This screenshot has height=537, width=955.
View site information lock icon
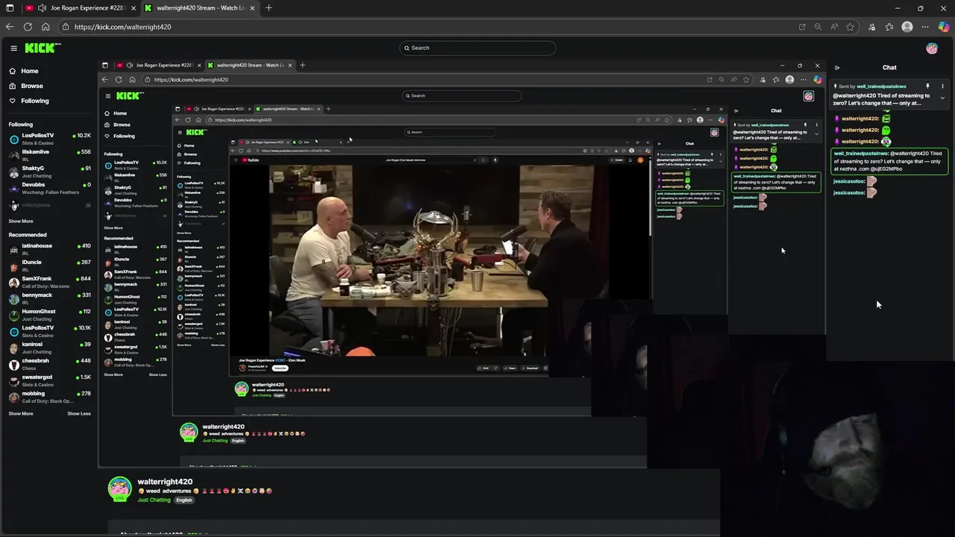66,27
